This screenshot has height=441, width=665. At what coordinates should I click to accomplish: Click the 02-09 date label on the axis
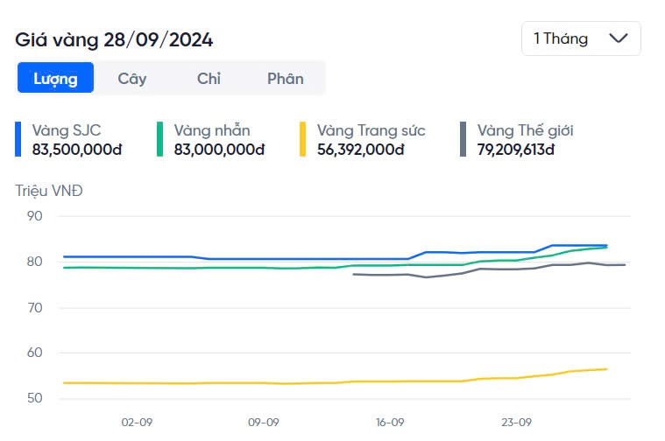137,421
